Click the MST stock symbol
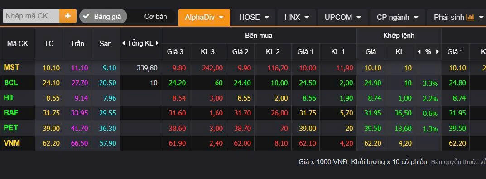This screenshot has width=486, height=179. pos(11,67)
